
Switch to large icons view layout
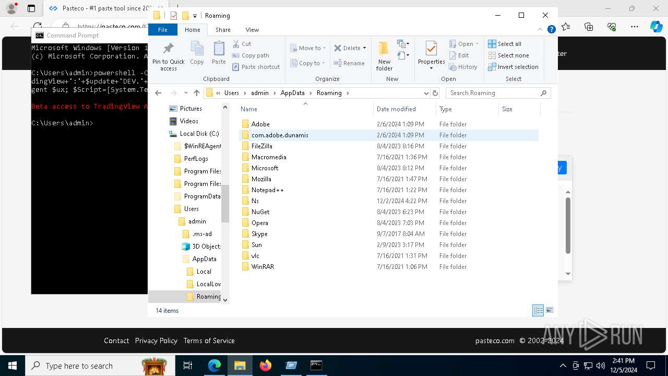(x=549, y=310)
